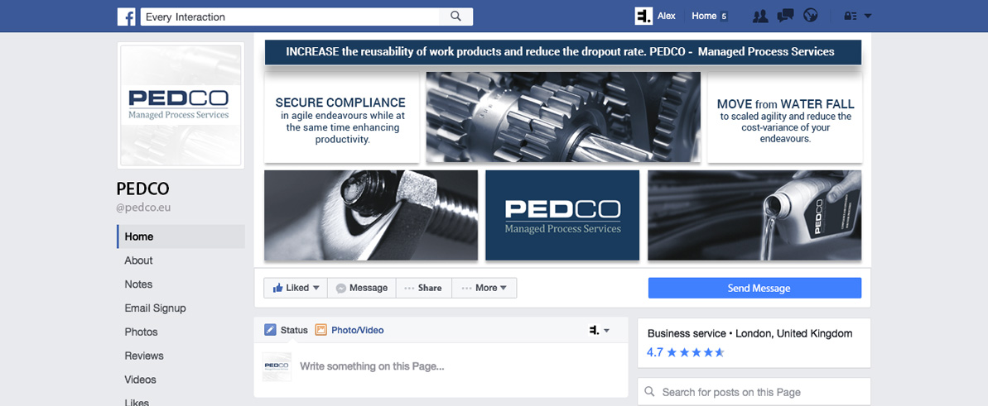Open notifications globe icon
The width and height of the screenshot is (988, 406).
click(810, 17)
